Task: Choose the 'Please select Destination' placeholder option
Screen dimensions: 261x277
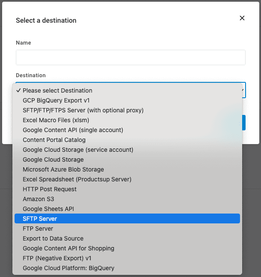Action: click(57, 90)
